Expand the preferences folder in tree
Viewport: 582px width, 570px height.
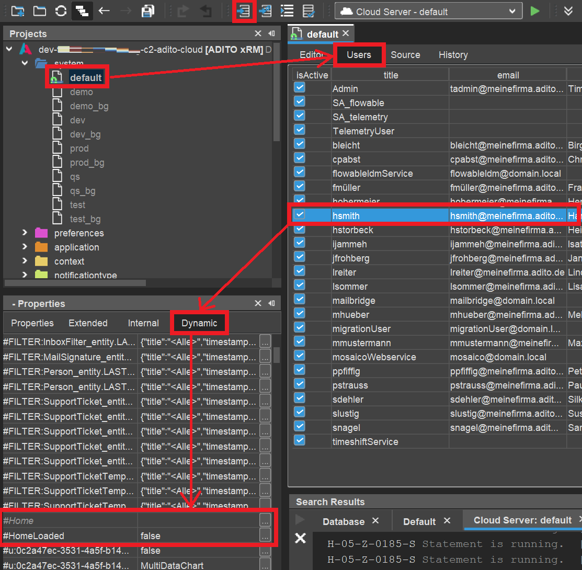[25, 233]
